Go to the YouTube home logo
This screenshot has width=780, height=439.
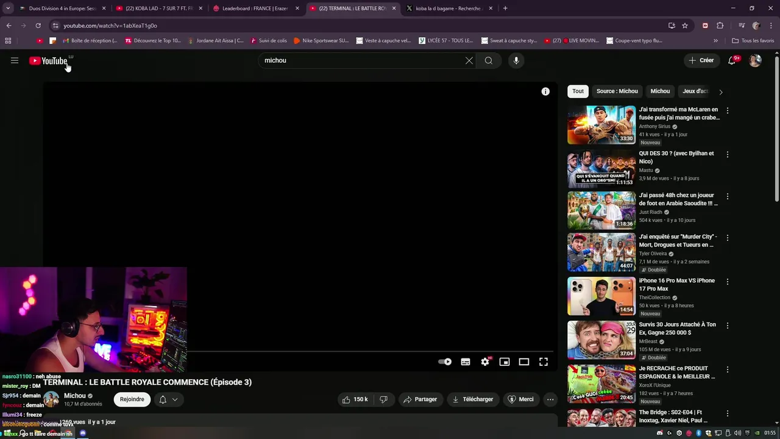click(48, 60)
